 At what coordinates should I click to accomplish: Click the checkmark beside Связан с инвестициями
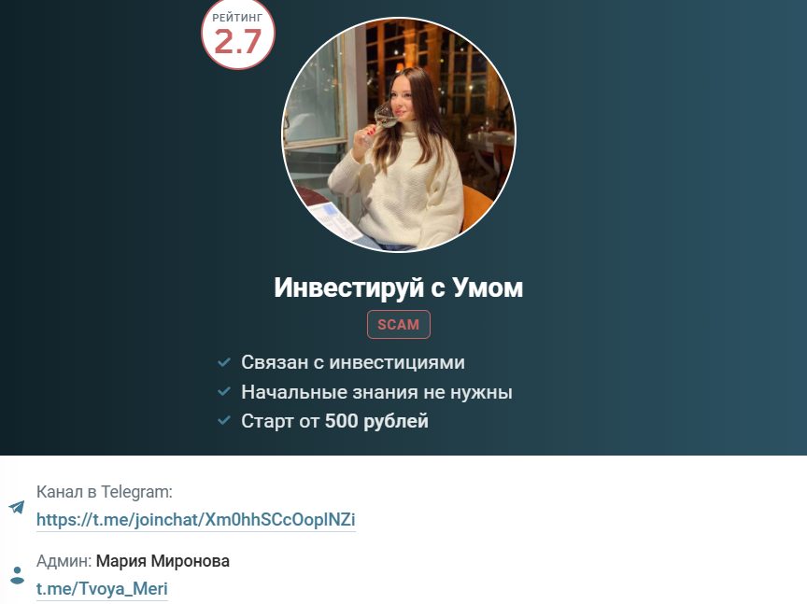click(x=224, y=362)
